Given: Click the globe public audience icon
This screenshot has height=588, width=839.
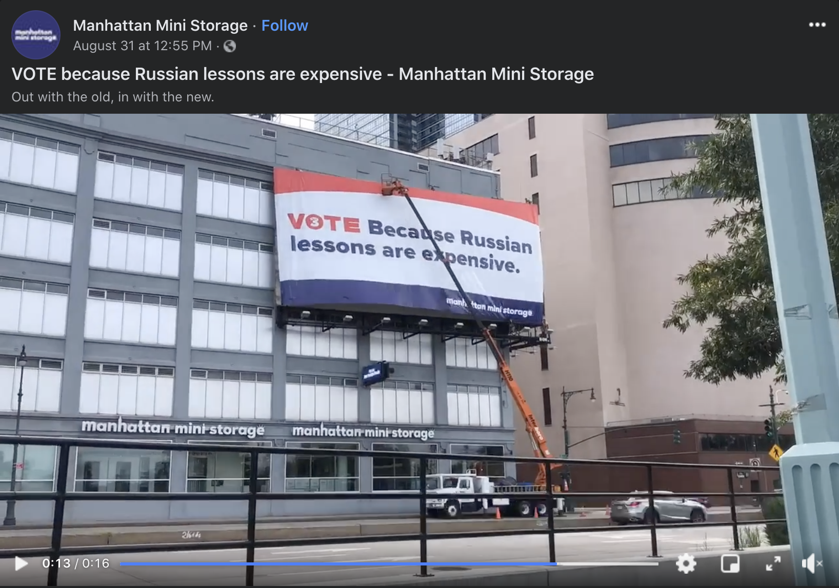Looking at the screenshot, I should [x=230, y=46].
